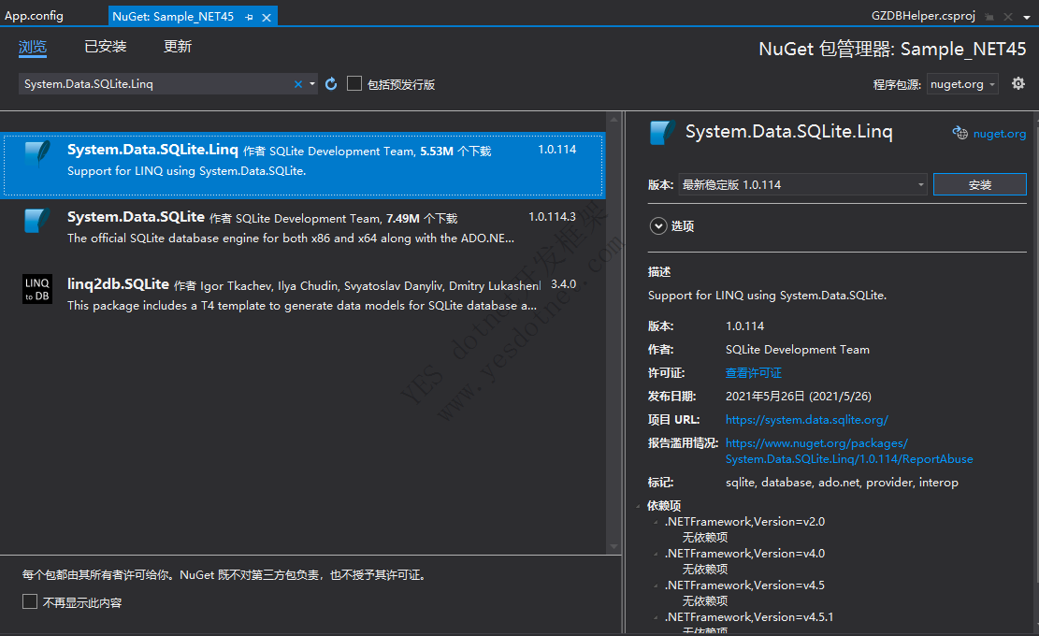Switch to the 更新 tab
This screenshot has height=636, width=1039.
tap(178, 47)
